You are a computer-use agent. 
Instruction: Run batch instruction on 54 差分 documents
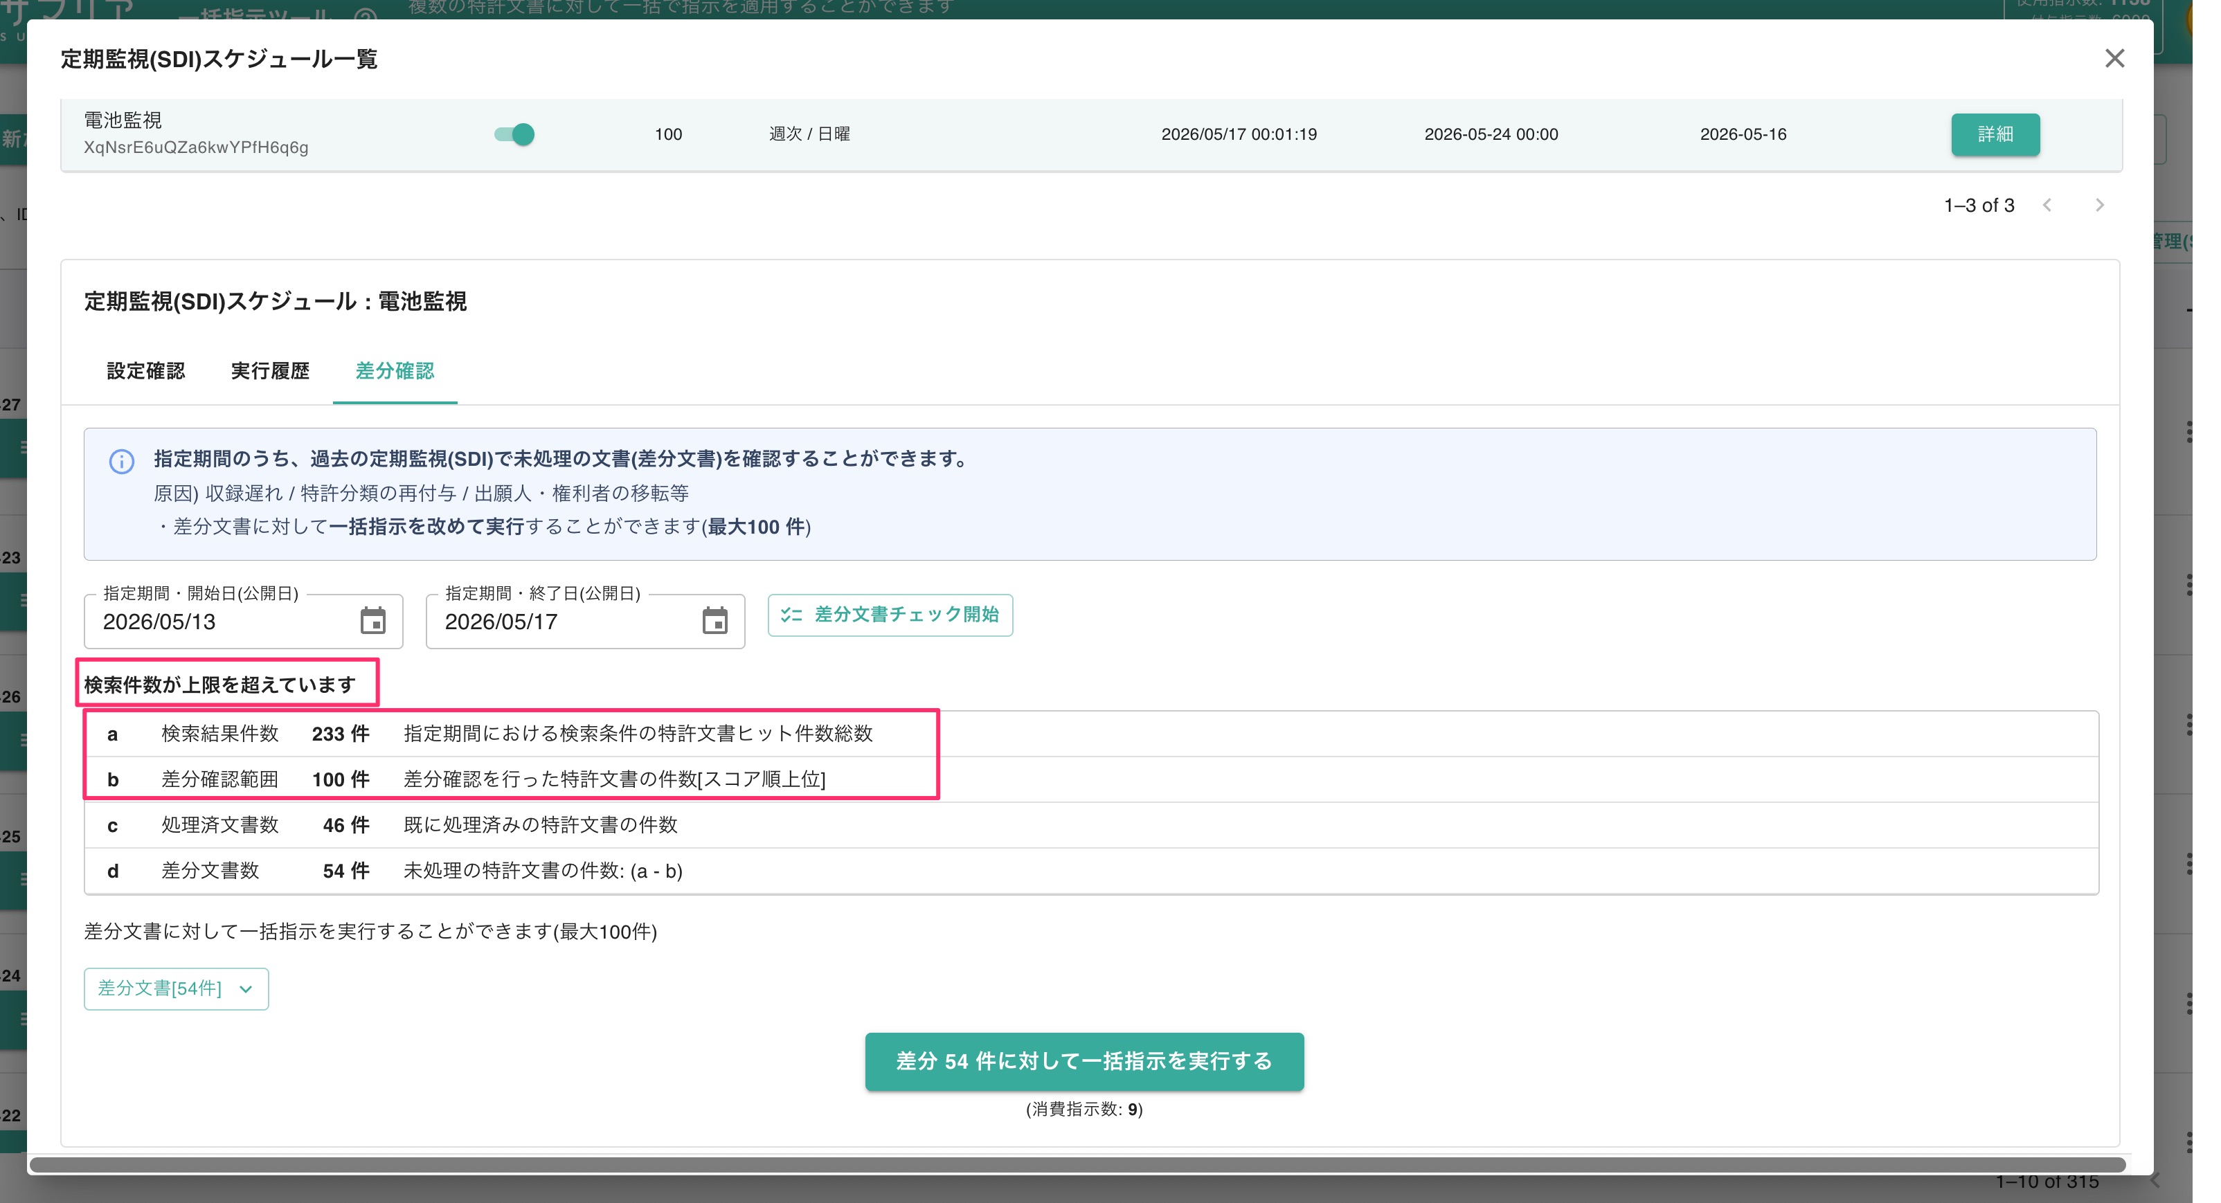pos(1083,1062)
